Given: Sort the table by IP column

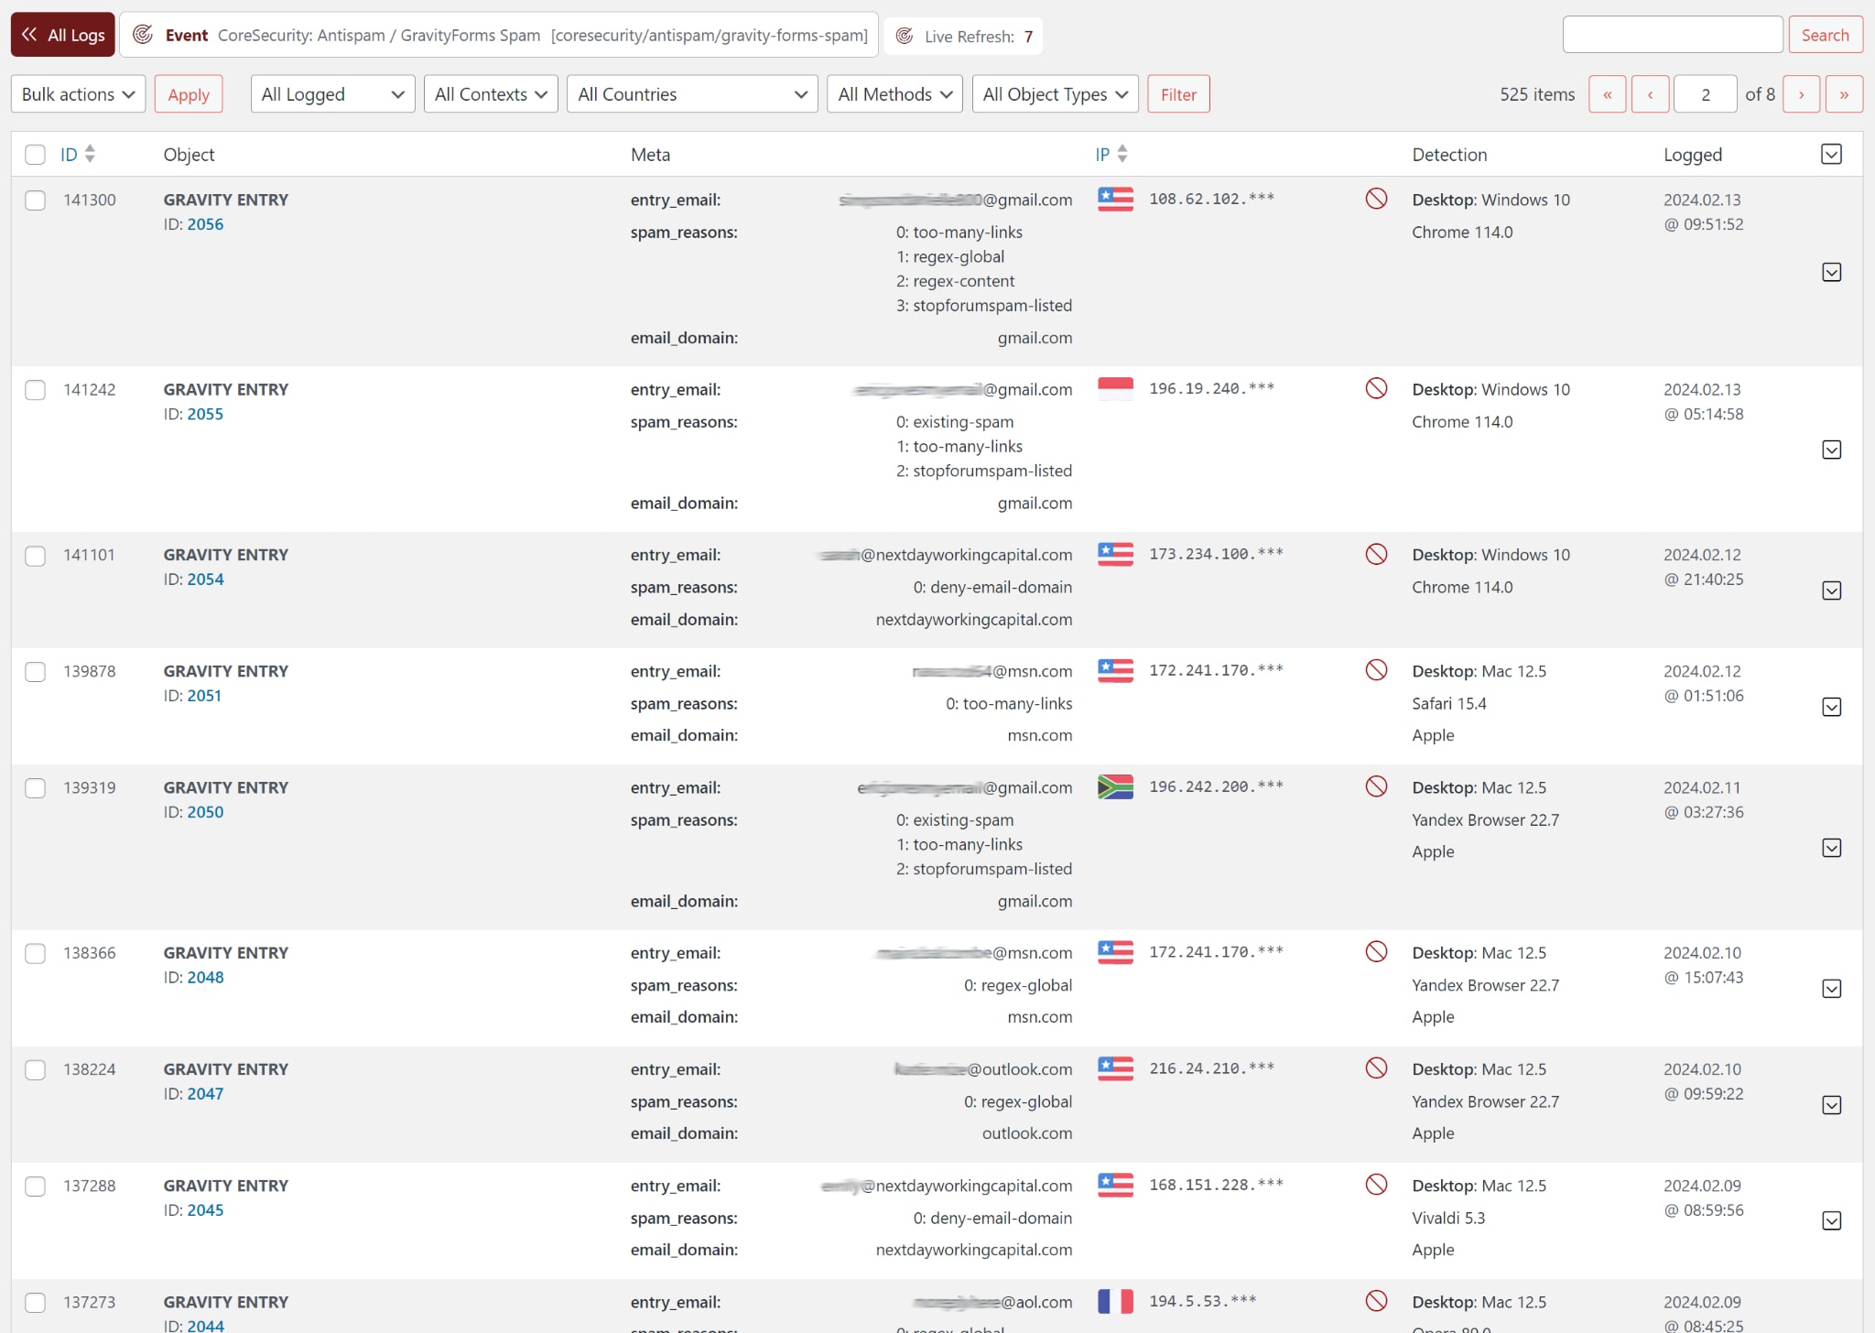Looking at the screenshot, I should (1111, 155).
